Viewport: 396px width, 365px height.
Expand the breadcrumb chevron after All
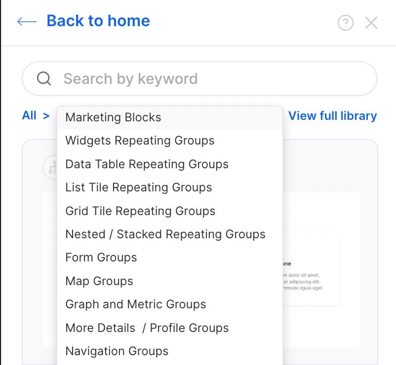46,116
